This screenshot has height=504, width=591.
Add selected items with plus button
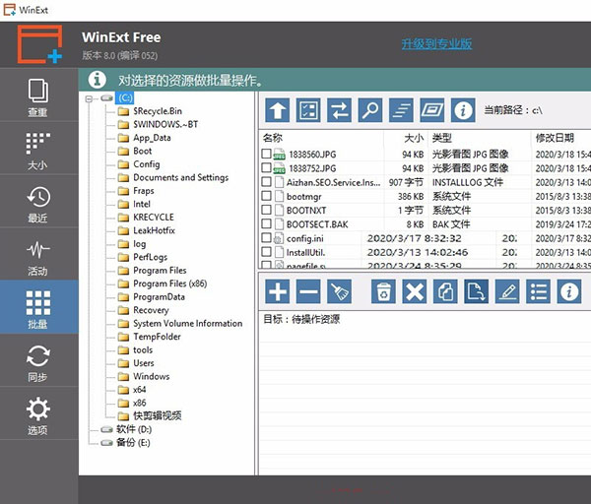(278, 291)
